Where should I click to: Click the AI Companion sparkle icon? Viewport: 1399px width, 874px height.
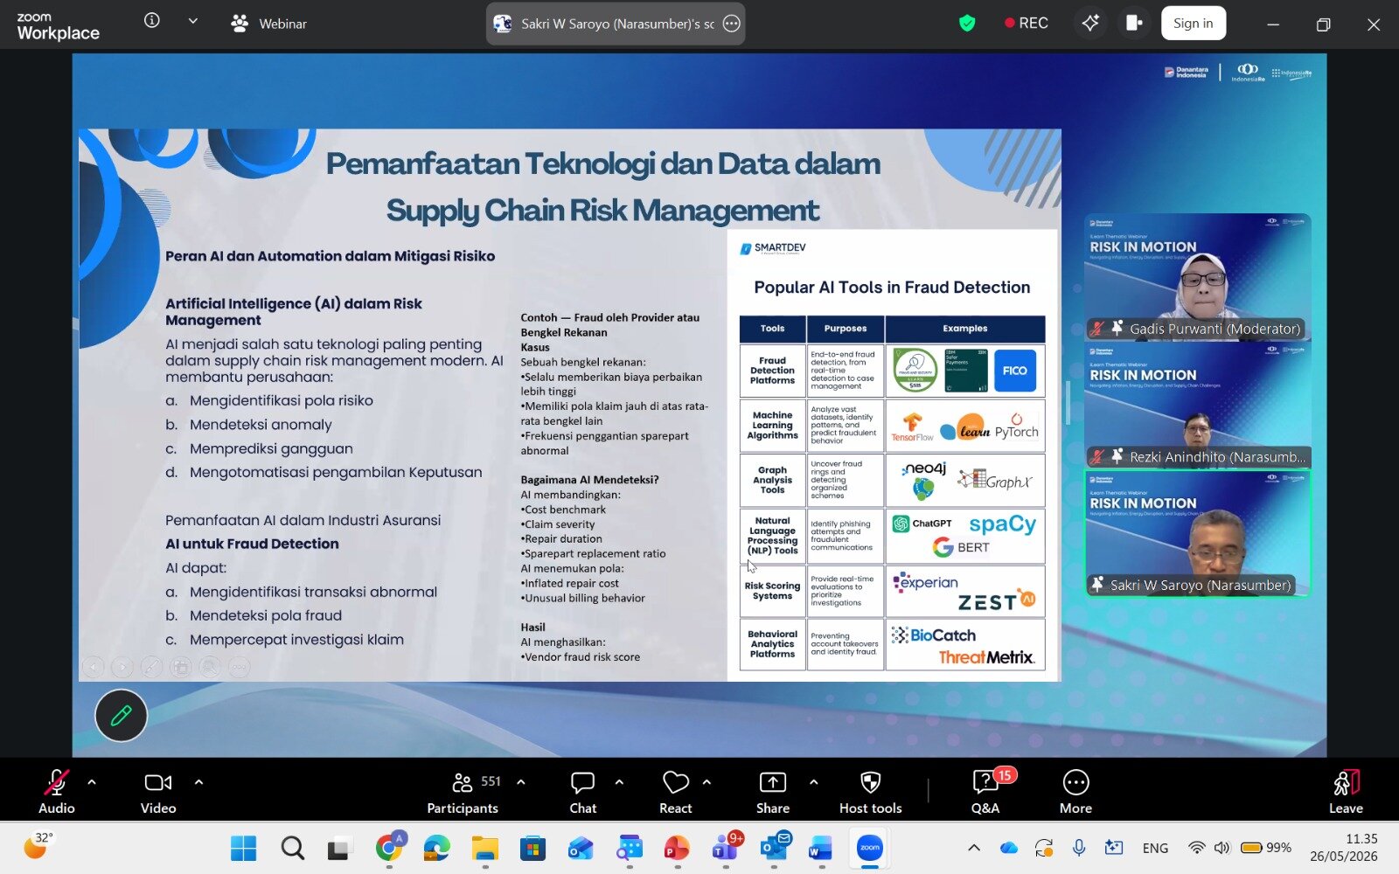(x=1090, y=24)
